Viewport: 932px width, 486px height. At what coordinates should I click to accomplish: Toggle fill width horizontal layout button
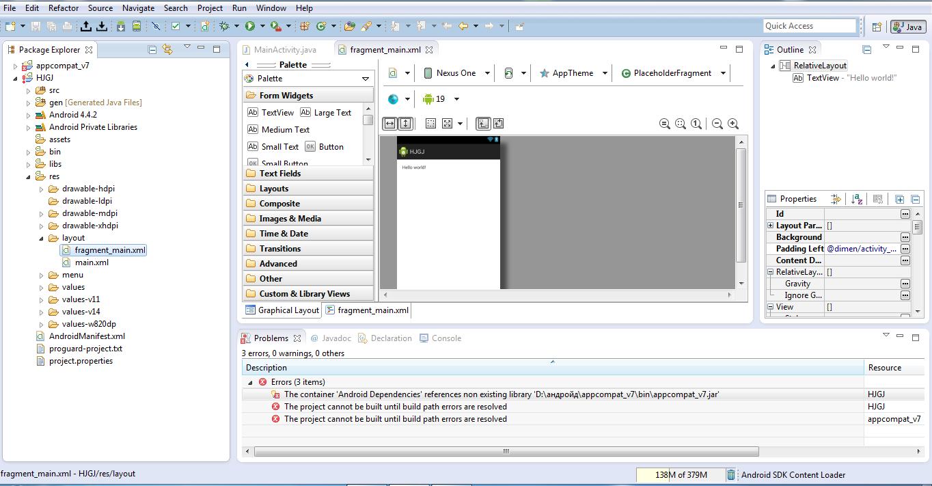point(389,124)
